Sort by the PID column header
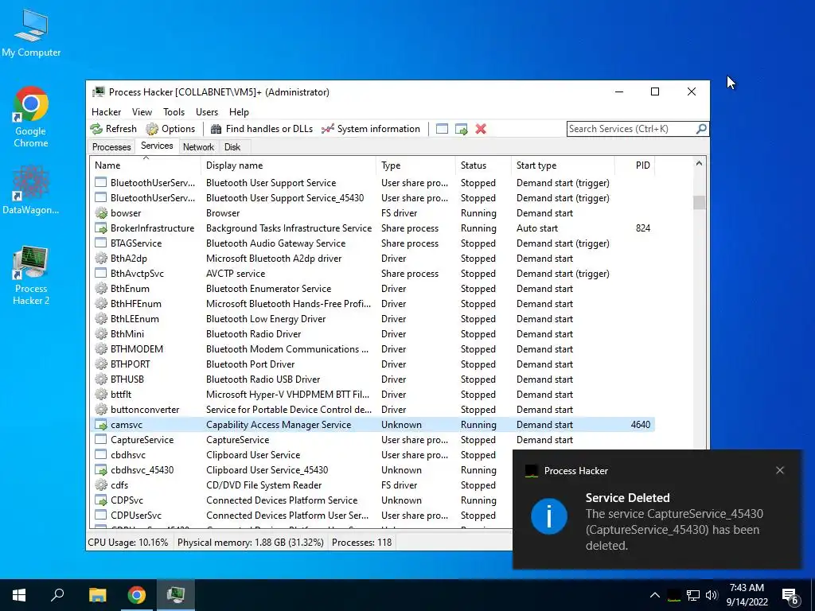 pyautogui.click(x=634, y=165)
